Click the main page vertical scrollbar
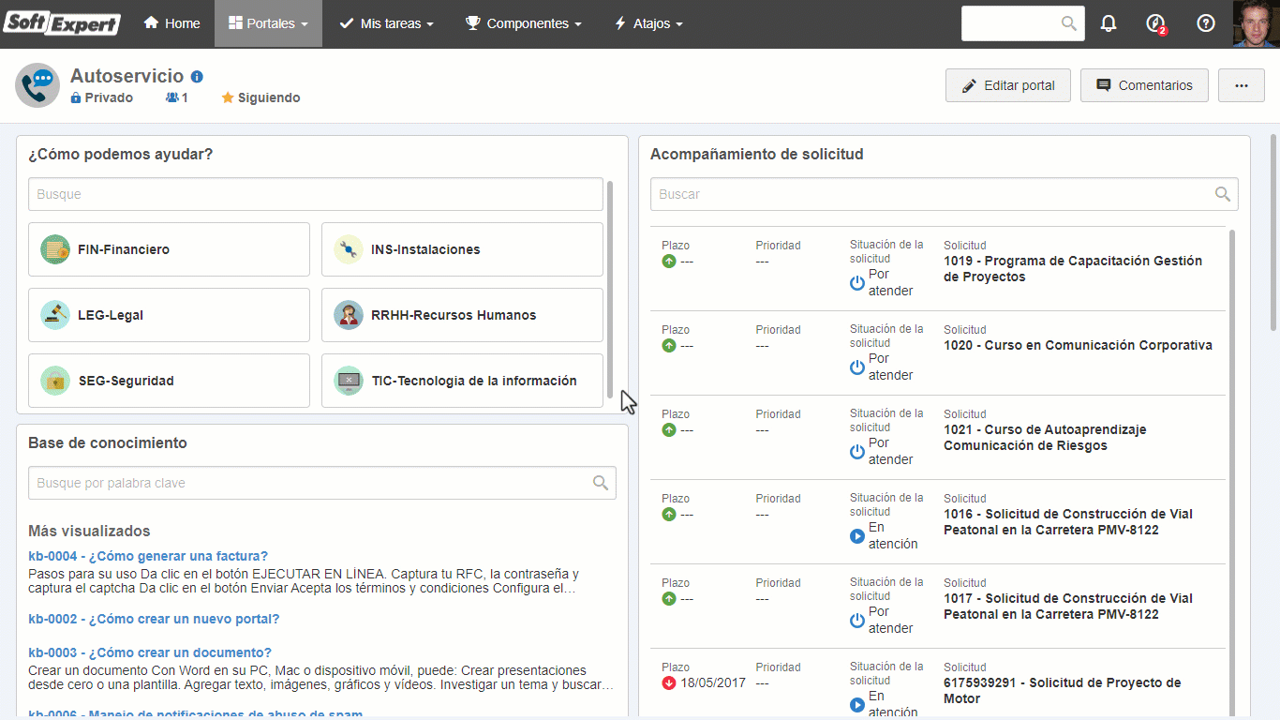This screenshot has height=720, width=1280. pos(1273,232)
